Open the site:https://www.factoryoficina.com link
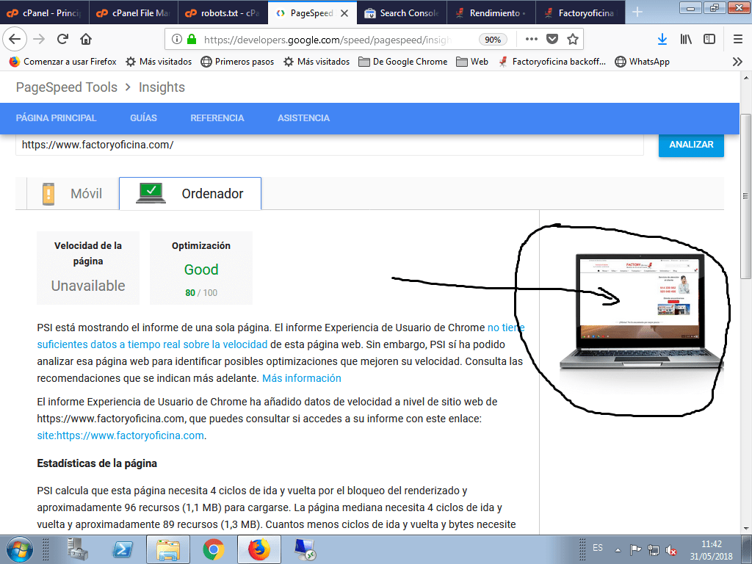Image resolution: width=752 pixels, height=564 pixels. [120, 435]
